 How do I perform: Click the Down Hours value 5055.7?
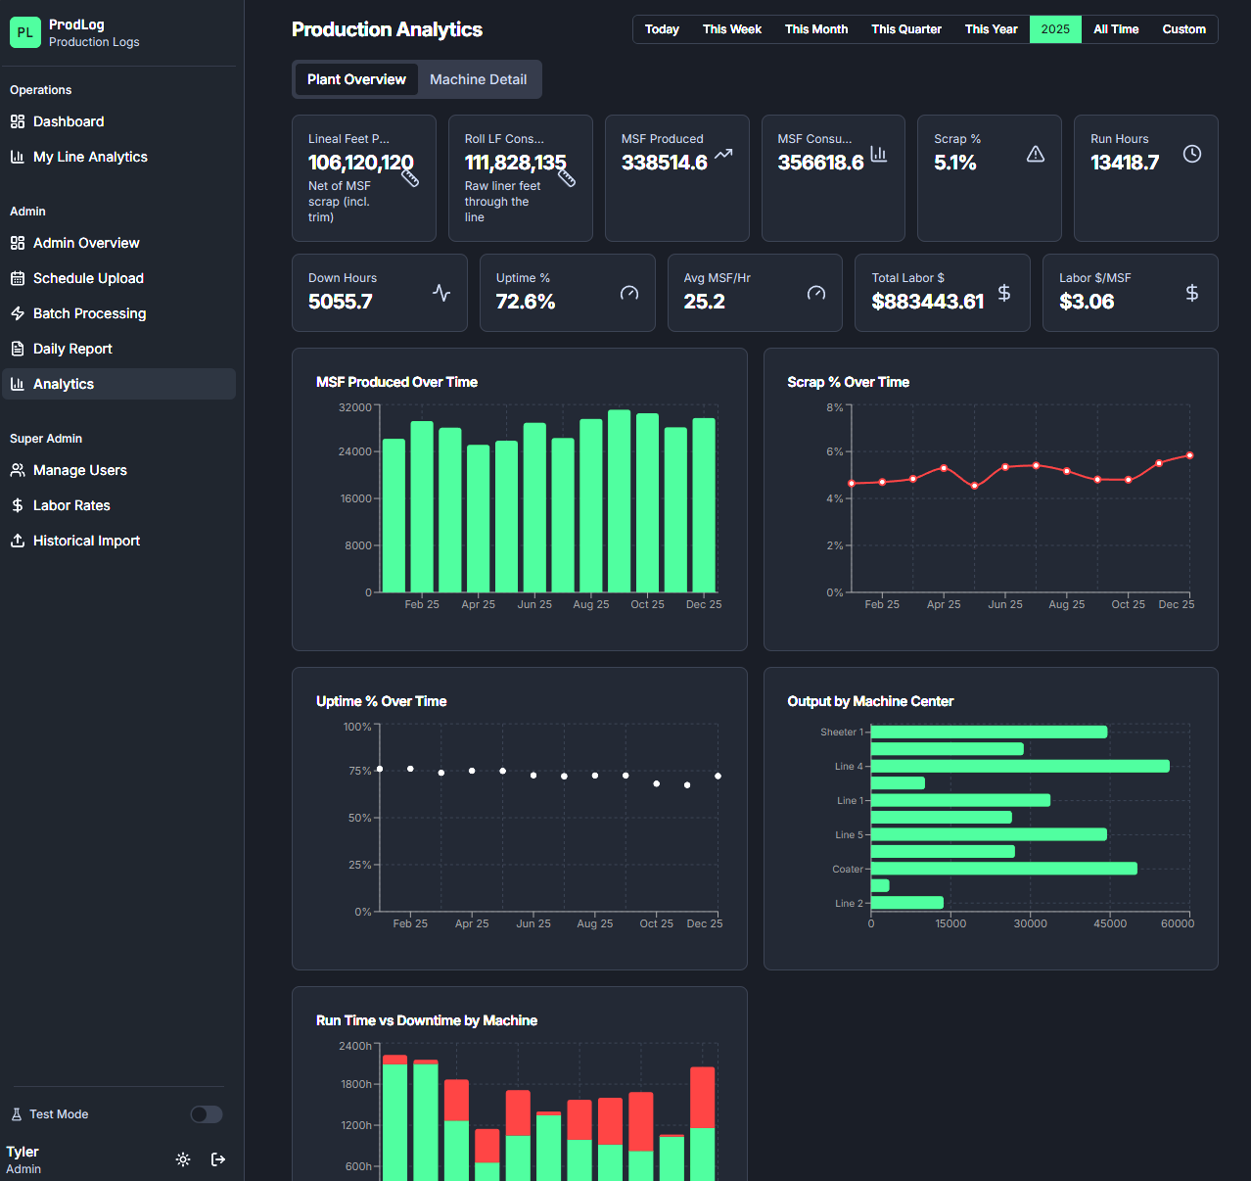(x=341, y=302)
